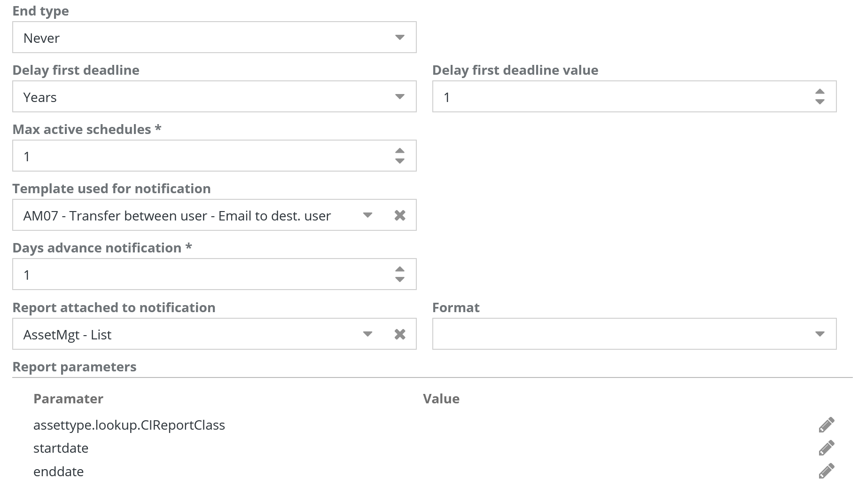Screen dimensions: 866x503
Task: Expand the Delay first deadline Years dropdown
Action: click(x=400, y=97)
